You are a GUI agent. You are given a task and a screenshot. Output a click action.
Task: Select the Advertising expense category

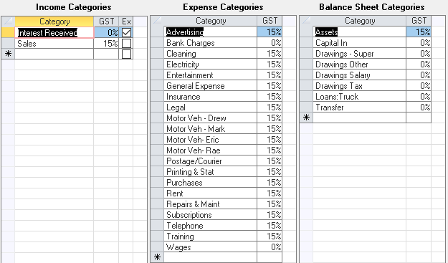[211, 32]
